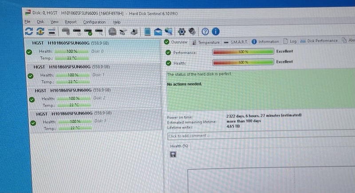
Task: Click Disk 3 Temp 22 °C green bar
Action: [x=75, y=128]
